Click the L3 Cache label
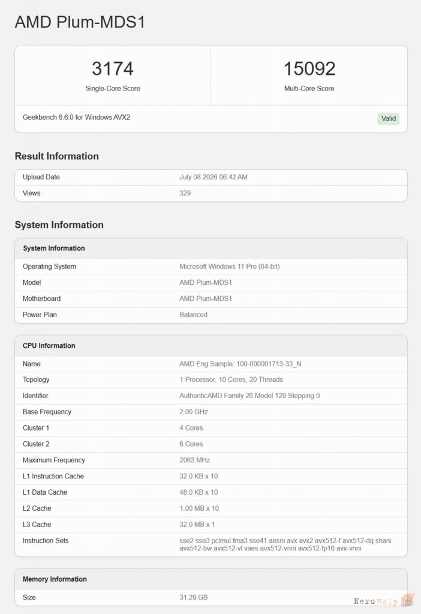 pyautogui.click(x=37, y=524)
